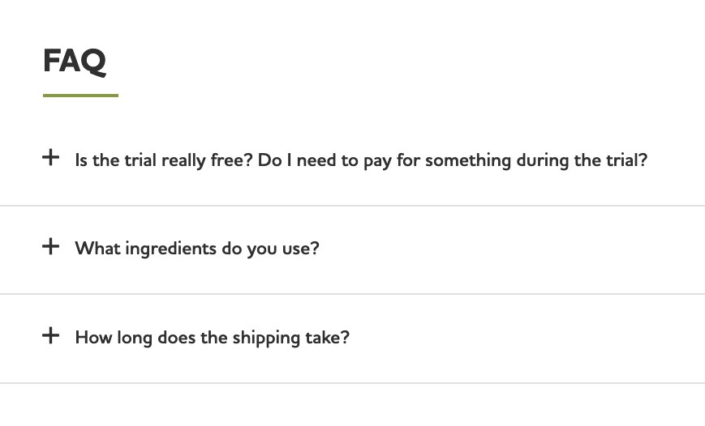Click the plus icon next to the ingredients question
705x426 pixels.
(51, 246)
